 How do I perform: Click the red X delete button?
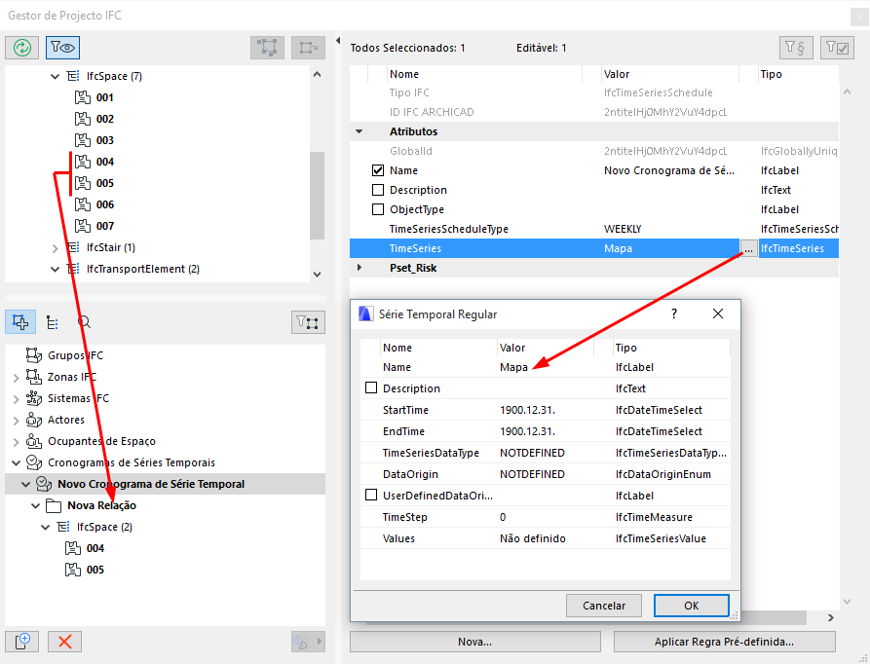click(65, 642)
